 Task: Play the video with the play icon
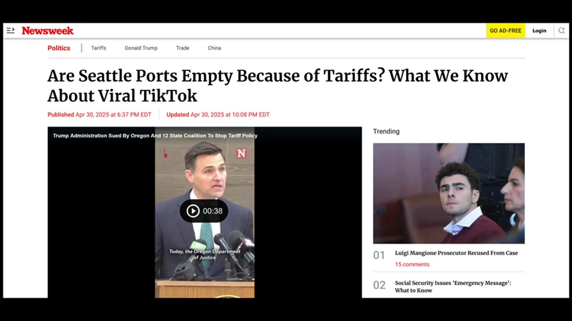tap(193, 211)
